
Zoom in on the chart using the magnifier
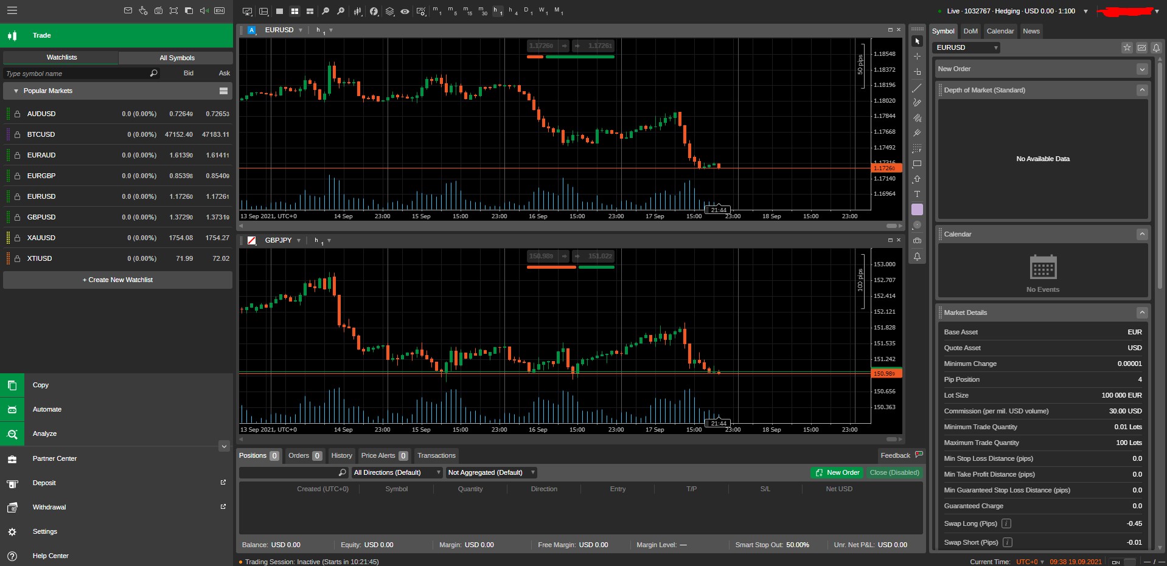[341, 11]
